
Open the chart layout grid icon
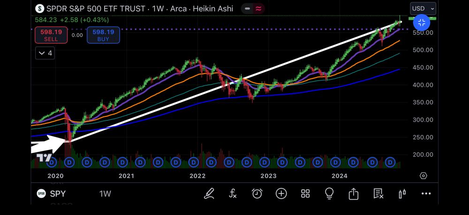[x=305, y=194]
